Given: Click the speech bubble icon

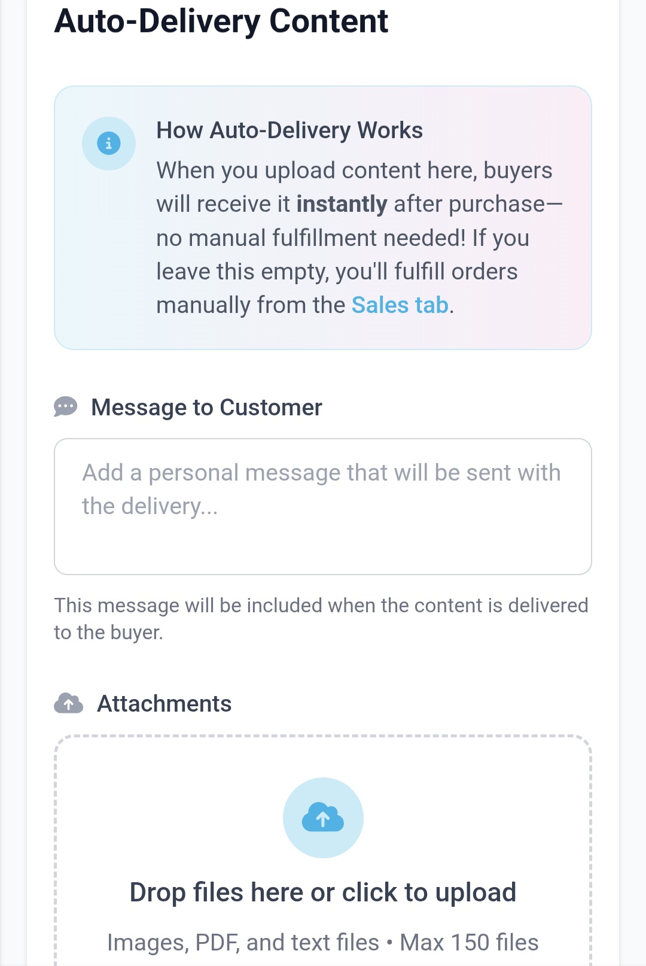Looking at the screenshot, I should point(66,407).
